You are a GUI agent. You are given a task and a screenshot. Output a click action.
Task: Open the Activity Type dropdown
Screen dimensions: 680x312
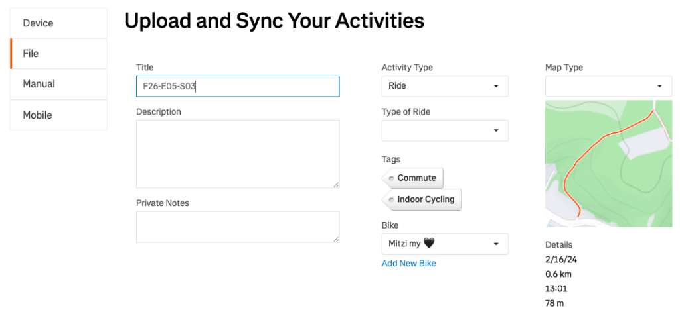pyautogui.click(x=445, y=86)
